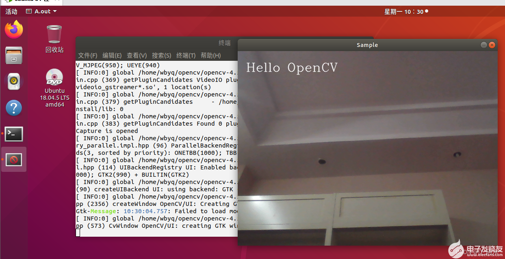Minimize the Sample window
This screenshot has height=259, width=505.
coord(483,45)
